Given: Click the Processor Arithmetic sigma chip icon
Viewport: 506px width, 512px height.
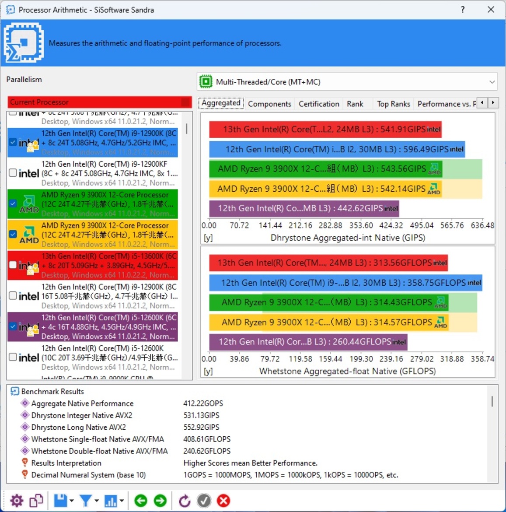Looking at the screenshot, I should (x=24, y=42).
